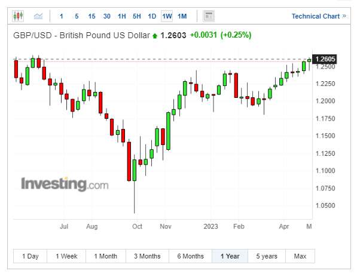Click the 1.1500 price axis label
Image resolution: width=357 pixels, height=274 pixels.
point(325,136)
